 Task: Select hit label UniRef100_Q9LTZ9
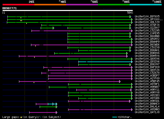147,22
